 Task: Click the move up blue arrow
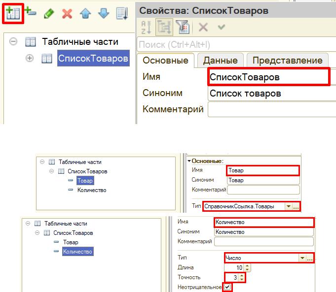coord(85,13)
